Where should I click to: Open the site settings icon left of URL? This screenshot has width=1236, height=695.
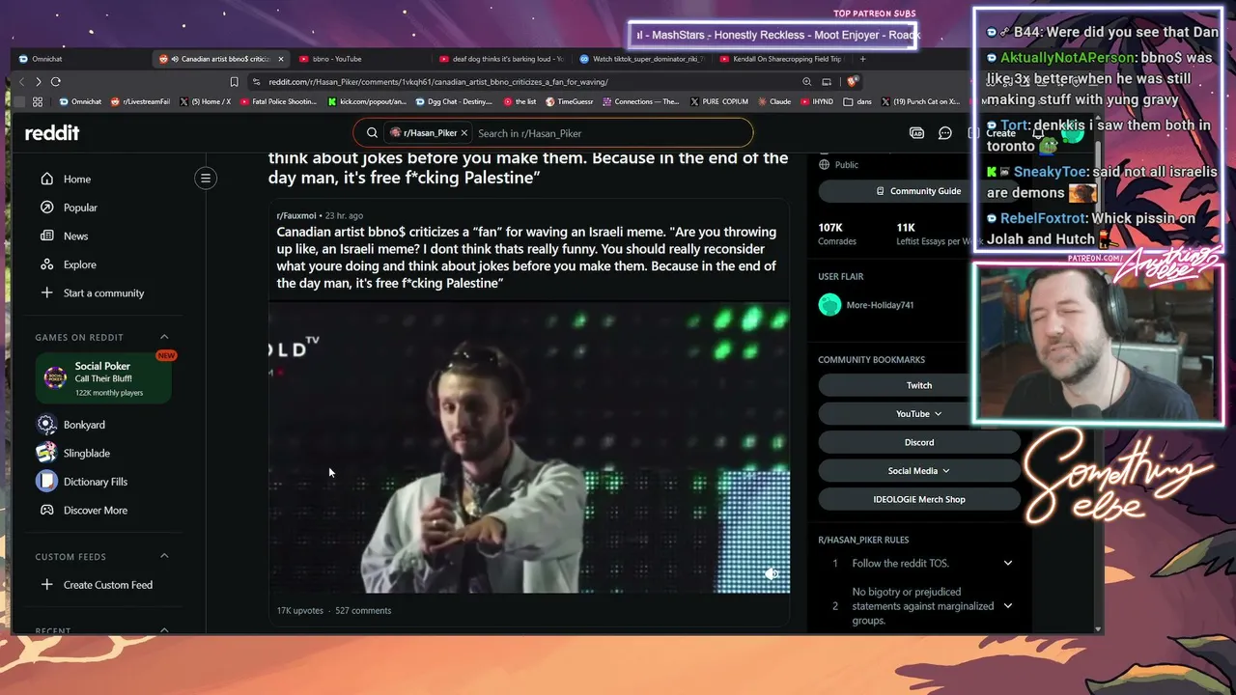pyautogui.click(x=256, y=82)
